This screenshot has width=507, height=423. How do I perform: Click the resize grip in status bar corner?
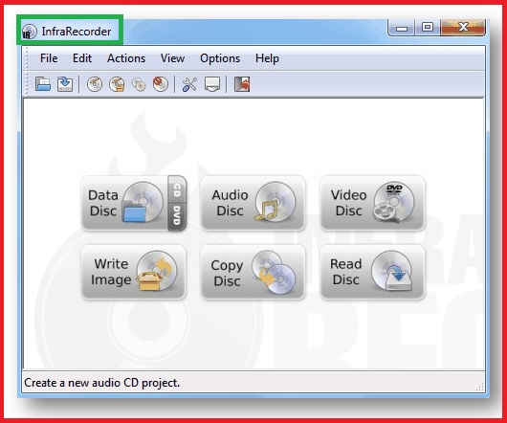coord(480,387)
